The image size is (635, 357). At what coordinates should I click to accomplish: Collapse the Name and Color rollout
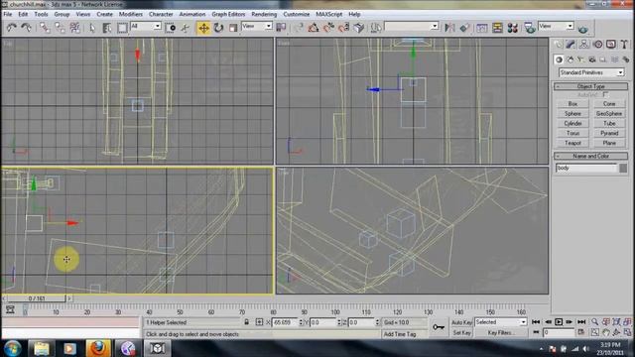[591, 156]
